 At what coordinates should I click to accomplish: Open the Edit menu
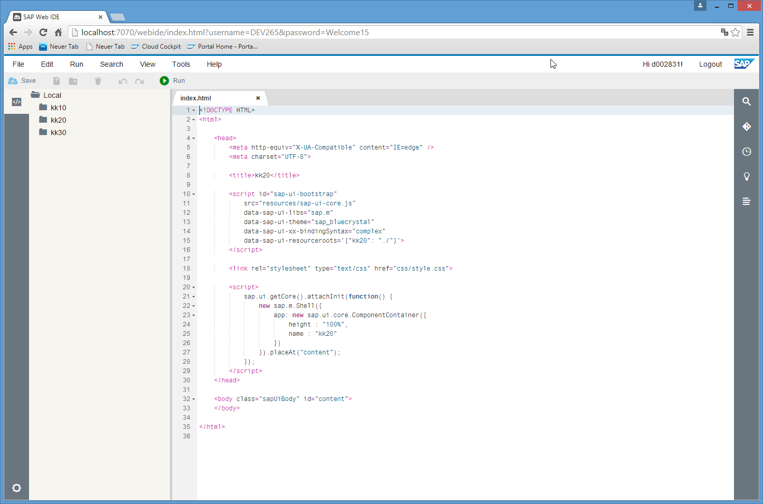pos(47,64)
